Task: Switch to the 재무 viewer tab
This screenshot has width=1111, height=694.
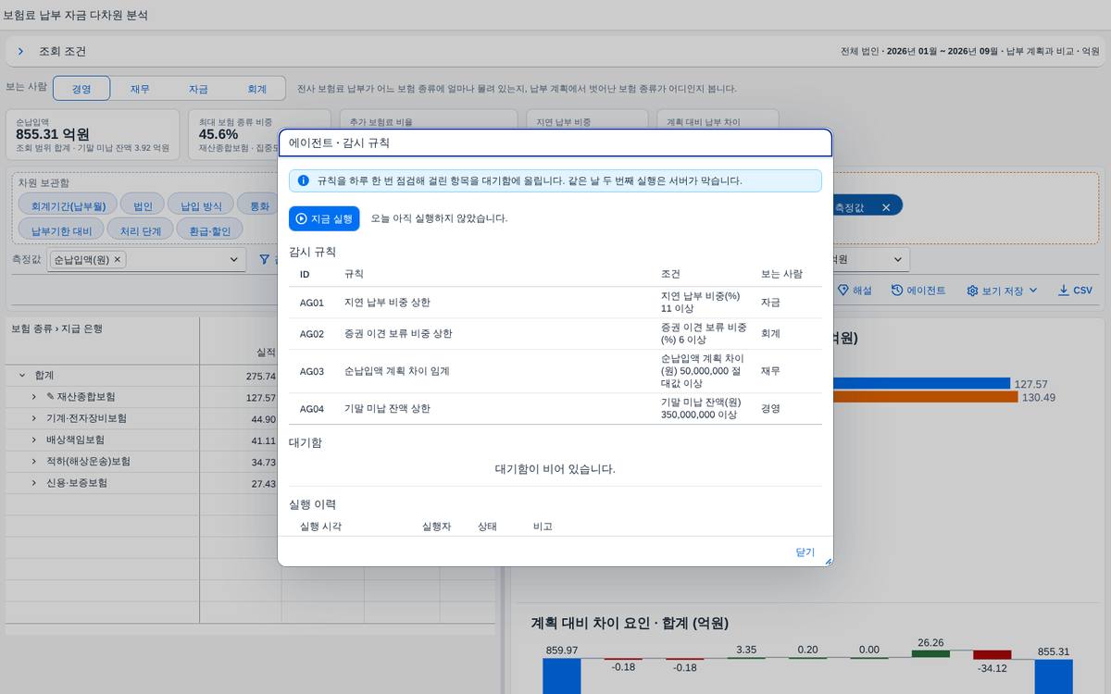Action: click(140, 89)
